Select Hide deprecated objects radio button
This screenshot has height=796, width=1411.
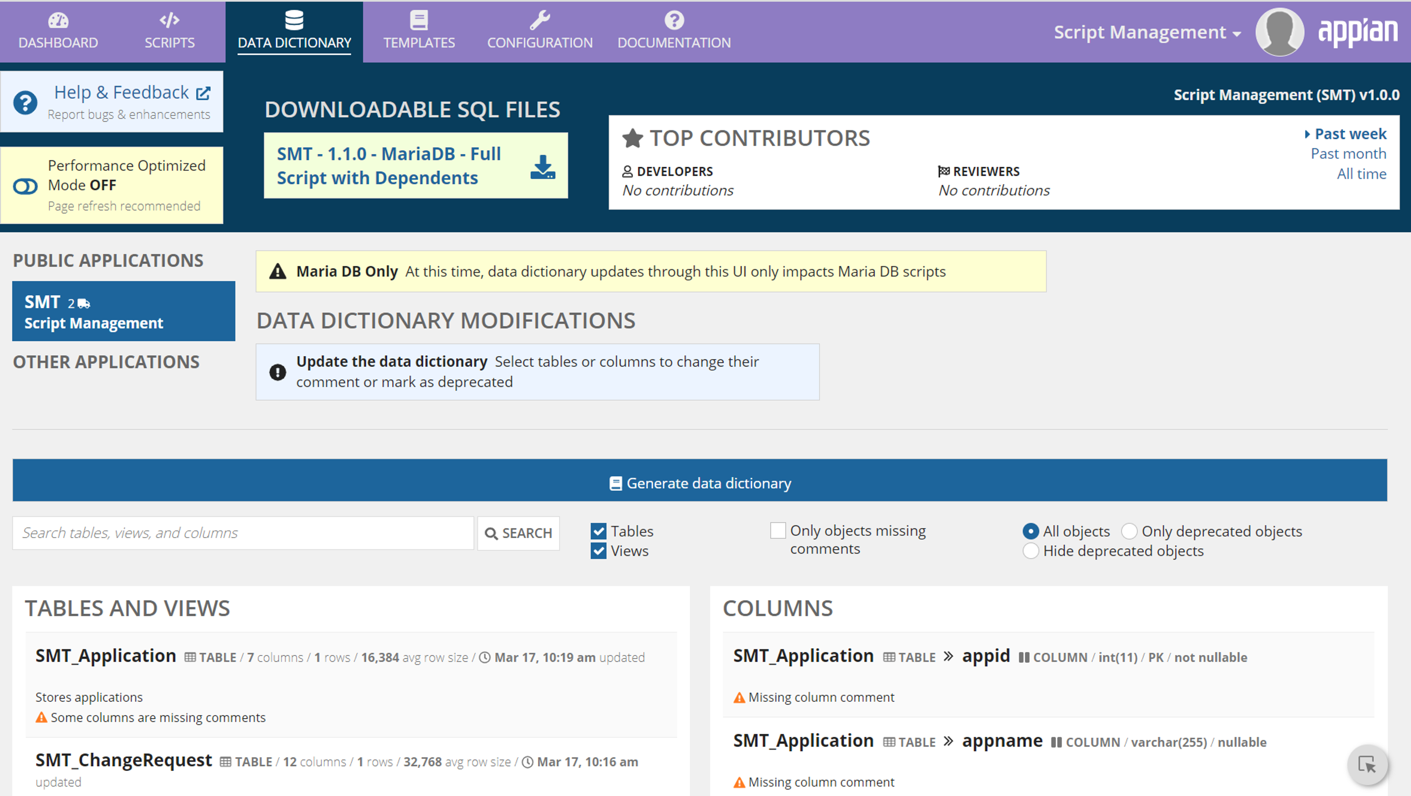click(x=1031, y=551)
